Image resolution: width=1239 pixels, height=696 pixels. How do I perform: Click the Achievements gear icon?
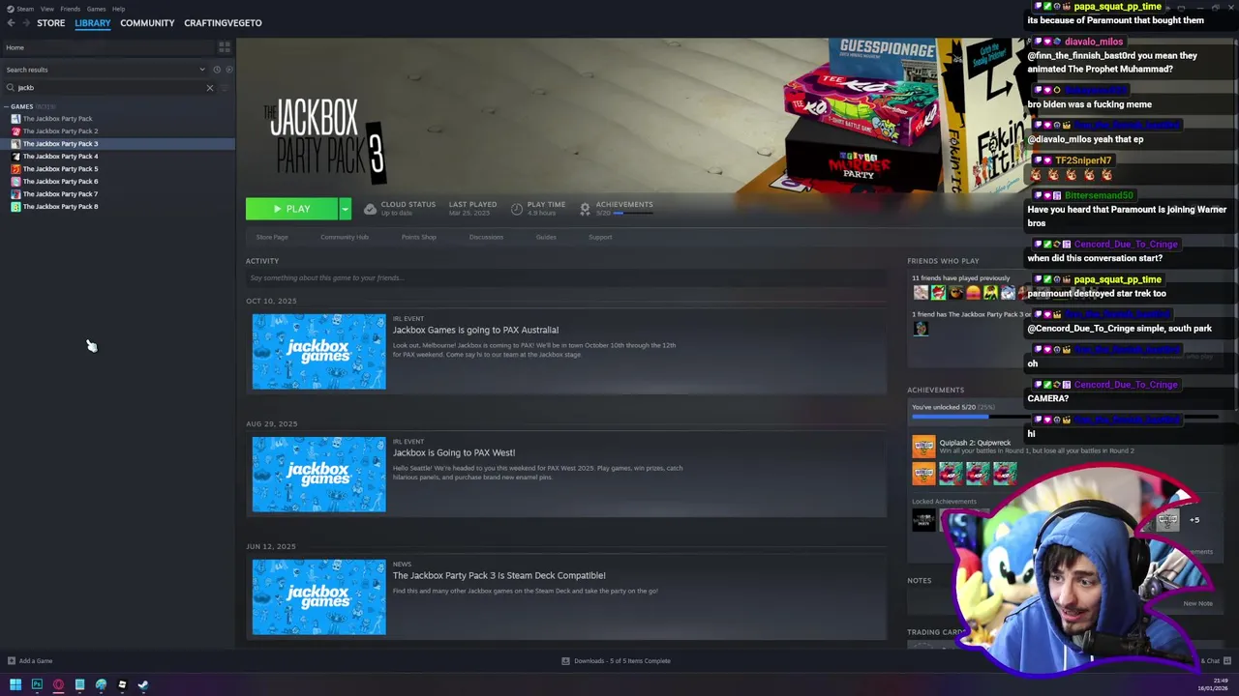[x=585, y=209]
